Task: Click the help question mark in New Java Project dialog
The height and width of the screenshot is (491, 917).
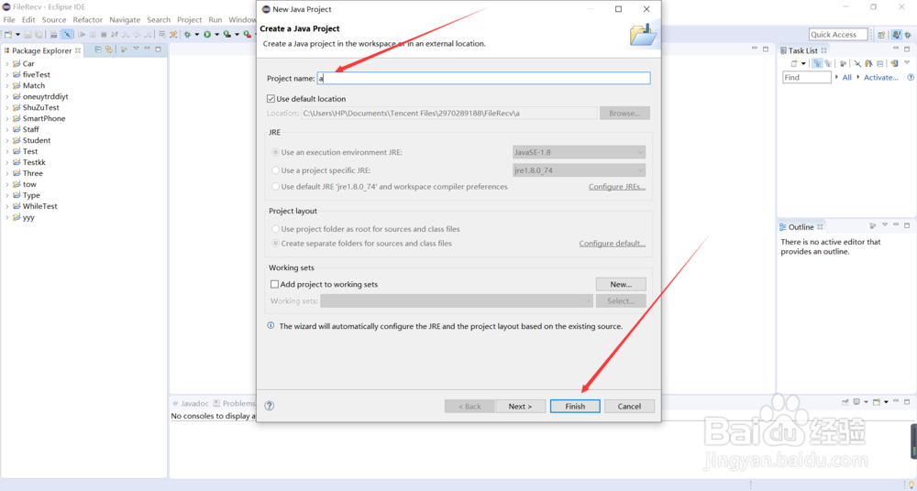Action: click(x=269, y=406)
